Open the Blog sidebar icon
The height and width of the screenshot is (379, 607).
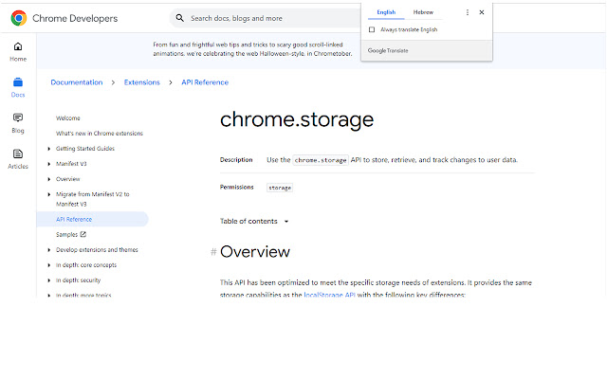18,117
